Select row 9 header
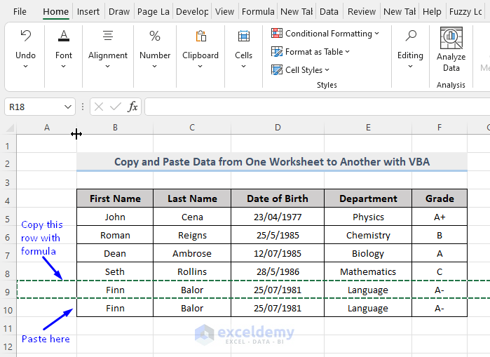 tap(8, 290)
